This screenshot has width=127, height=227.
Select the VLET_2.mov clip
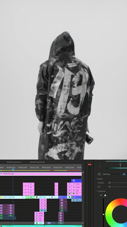(42, 197)
